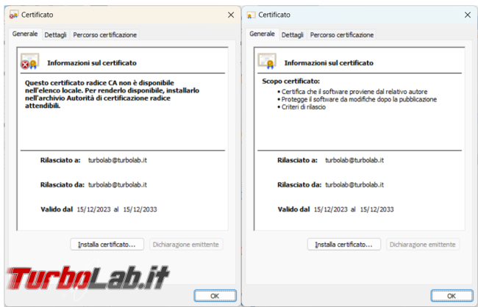Viewport: 478px width, 307px height.
Task: Click 'Questo certificato radice CA' warning text
Action: click(112, 95)
